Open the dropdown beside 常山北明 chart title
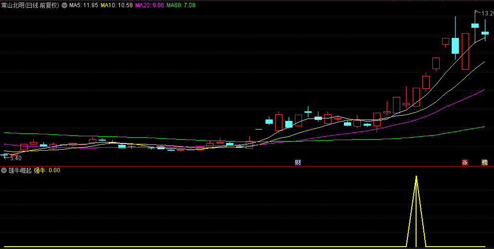 (x=64, y=5)
